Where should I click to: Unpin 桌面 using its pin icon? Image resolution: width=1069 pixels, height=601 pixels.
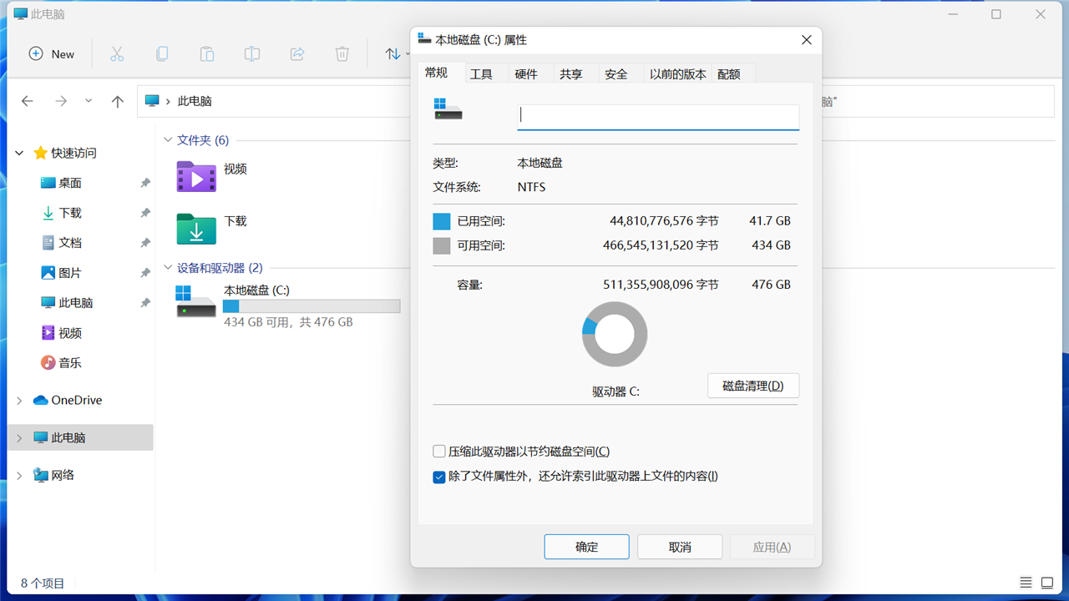145,183
